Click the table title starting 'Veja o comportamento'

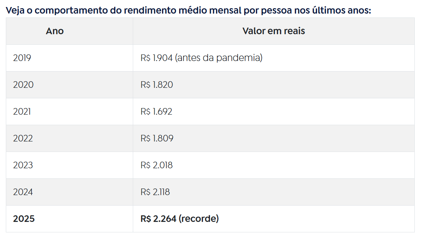pos(188,10)
